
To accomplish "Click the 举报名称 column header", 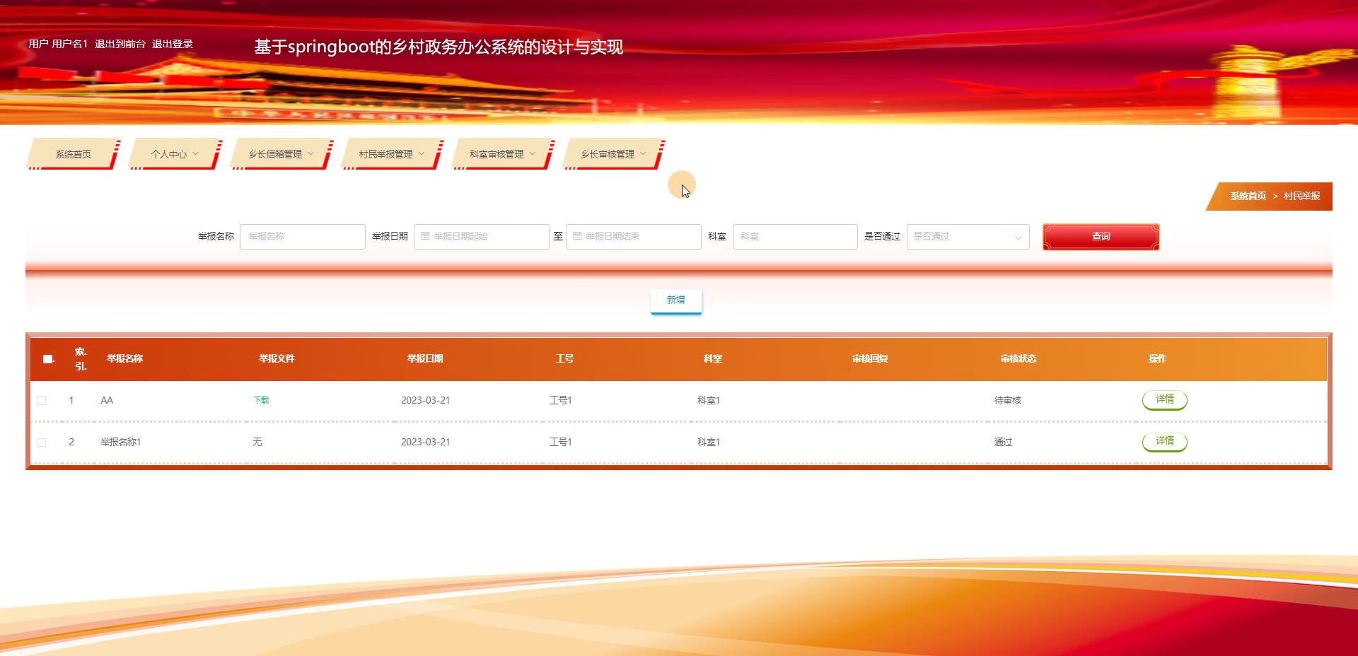I will (125, 359).
